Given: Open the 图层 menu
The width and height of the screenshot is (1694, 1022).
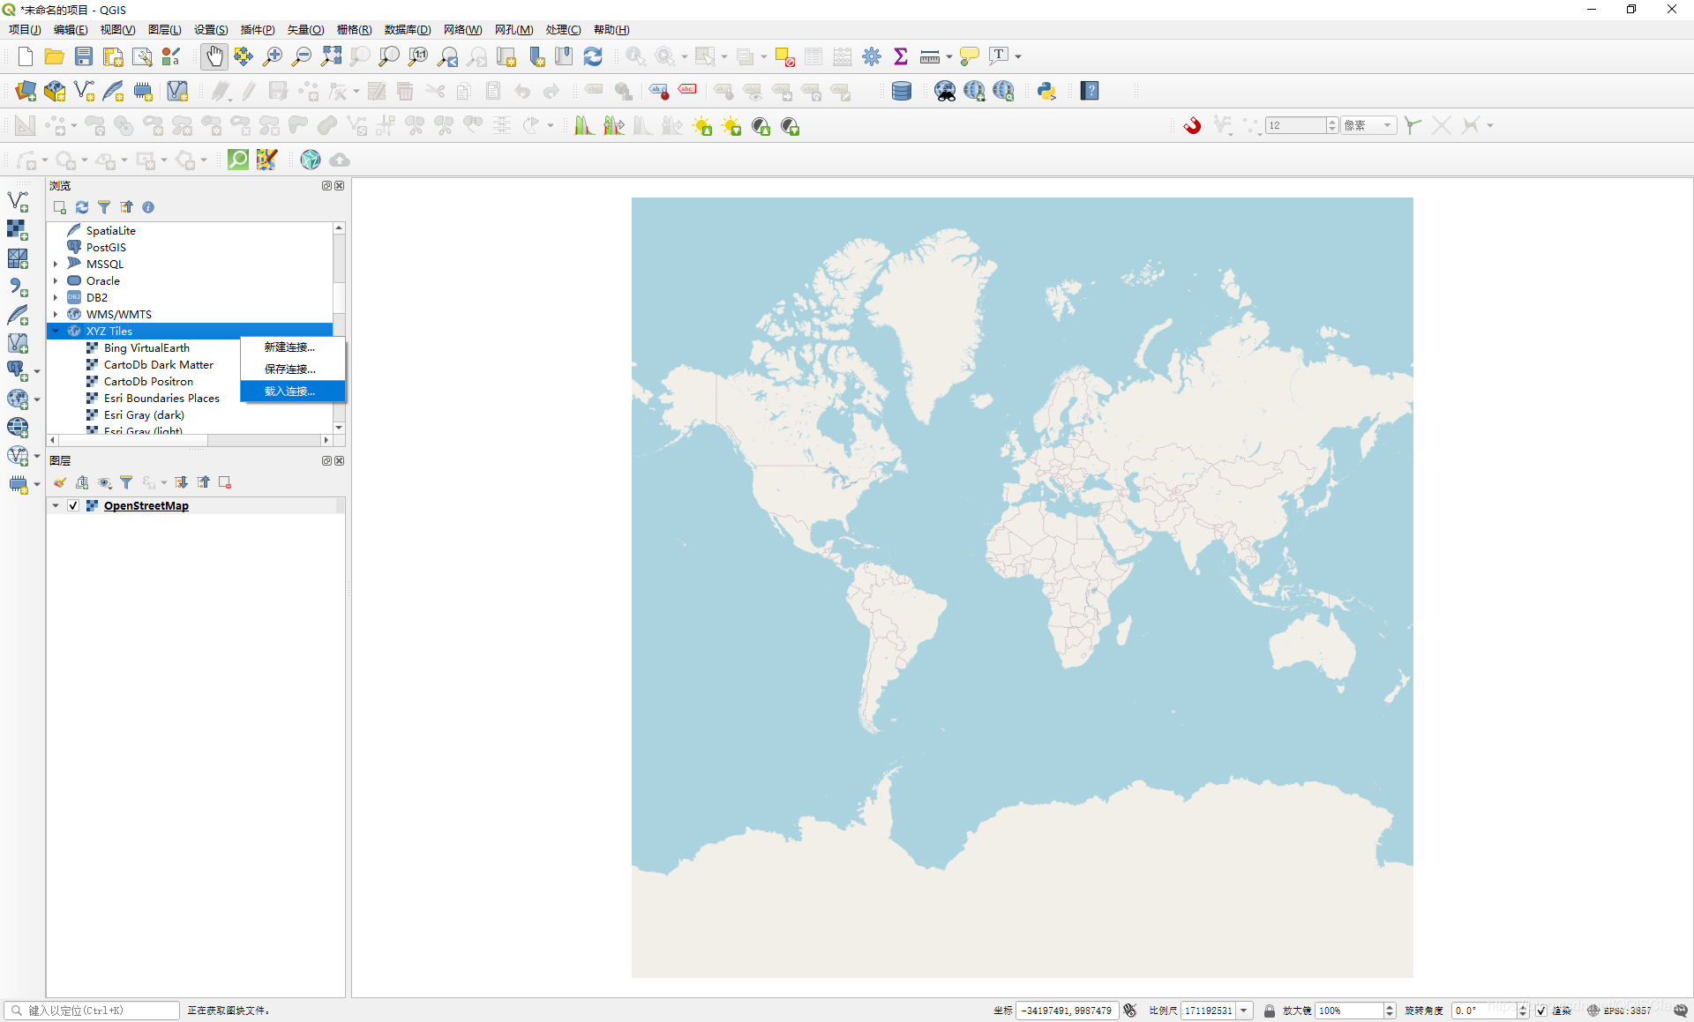Looking at the screenshot, I should [x=164, y=29].
